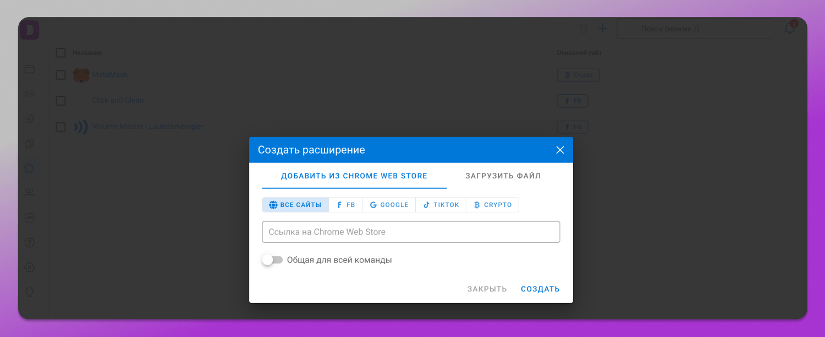The width and height of the screenshot is (825, 337).
Task: Close the Создать расширение dialog with X
Action: click(560, 150)
